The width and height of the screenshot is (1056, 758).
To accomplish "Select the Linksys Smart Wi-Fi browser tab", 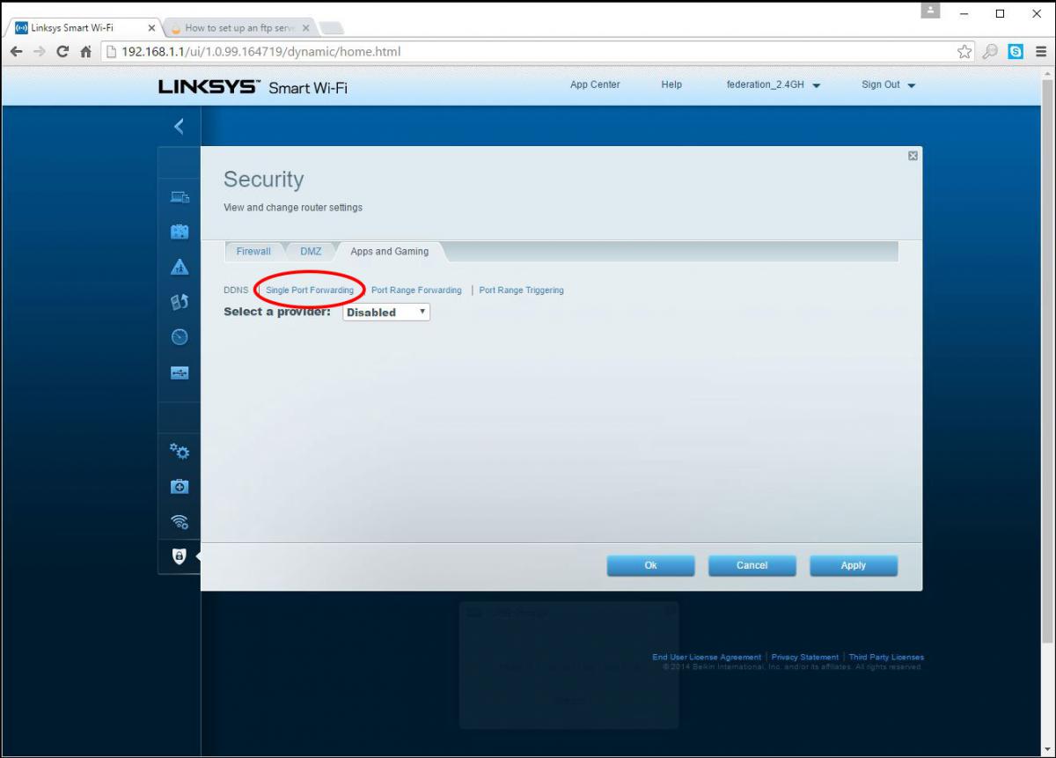I will pos(84,28).
